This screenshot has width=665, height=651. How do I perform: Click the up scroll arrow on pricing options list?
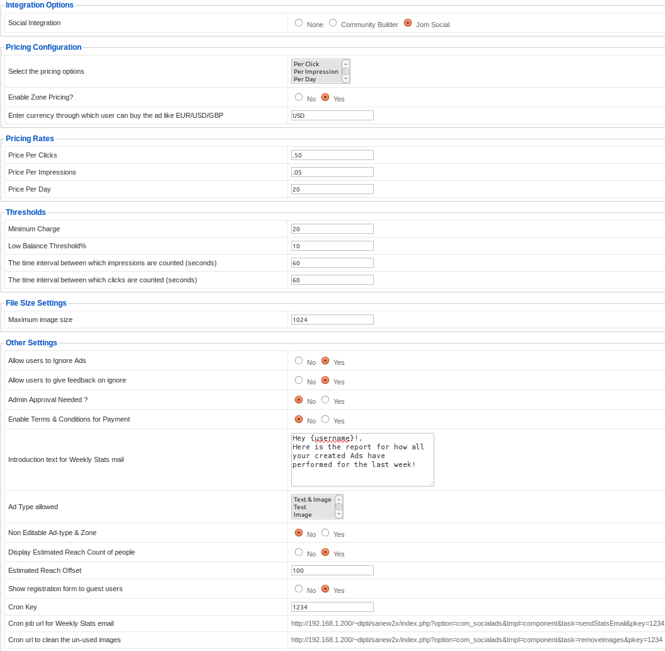(345, 63)
